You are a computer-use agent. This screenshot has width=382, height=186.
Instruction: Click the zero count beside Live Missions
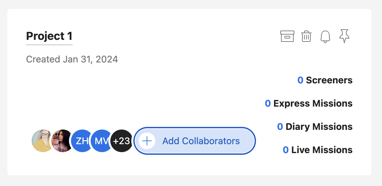click(x=286, y=150)
